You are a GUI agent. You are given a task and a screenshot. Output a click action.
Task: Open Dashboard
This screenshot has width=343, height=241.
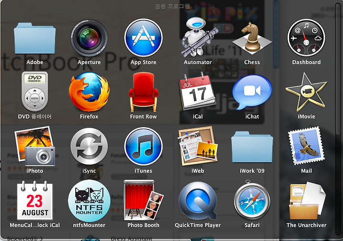tap(306, 38)
